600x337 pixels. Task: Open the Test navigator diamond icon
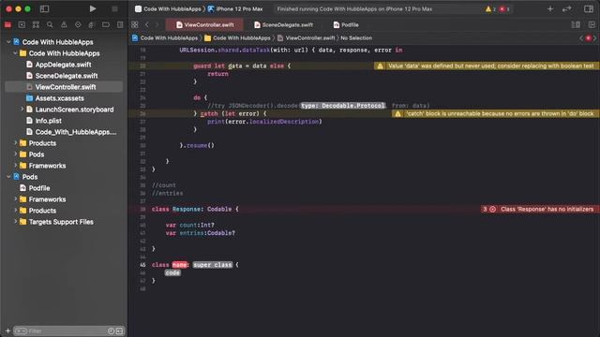point(78,25)
